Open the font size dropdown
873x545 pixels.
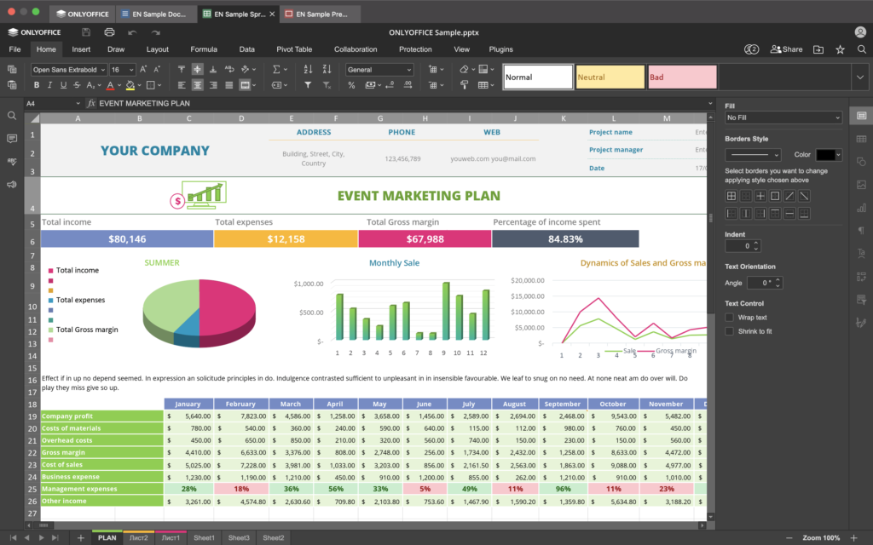[x=131, y=70]
